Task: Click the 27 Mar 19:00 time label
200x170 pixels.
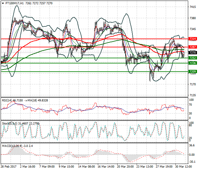Action: [164, 167]
